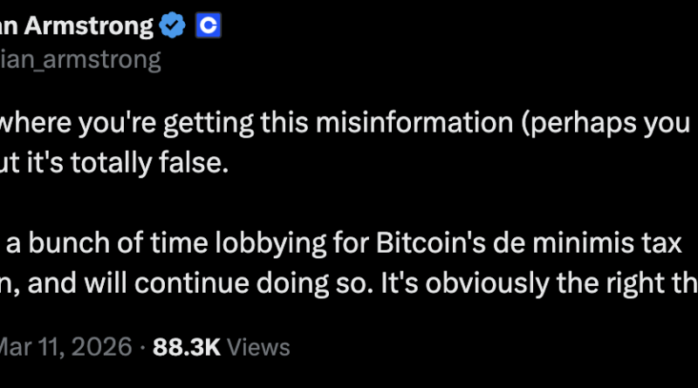Image resolution: width=698 pixels, height=388 pixels.
Task: Click the ian_armstrong username handle
Action: tap(80, 58)
